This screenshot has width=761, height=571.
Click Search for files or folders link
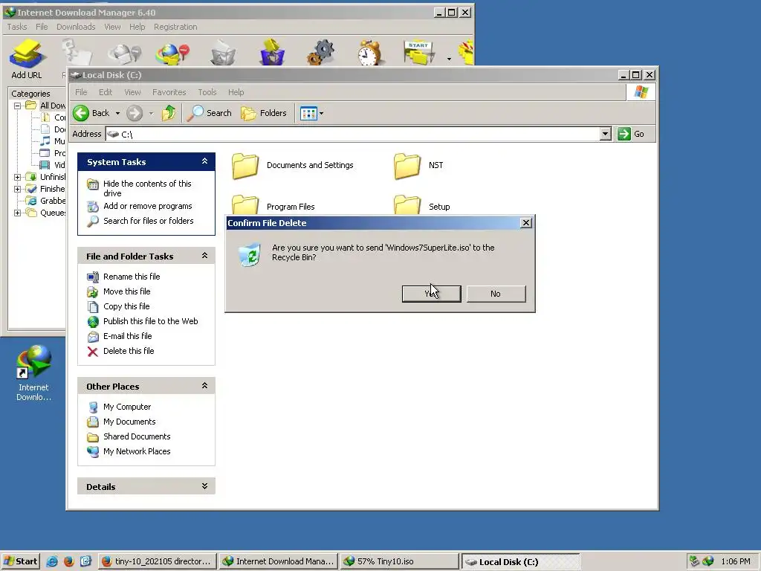click(148, 221)
